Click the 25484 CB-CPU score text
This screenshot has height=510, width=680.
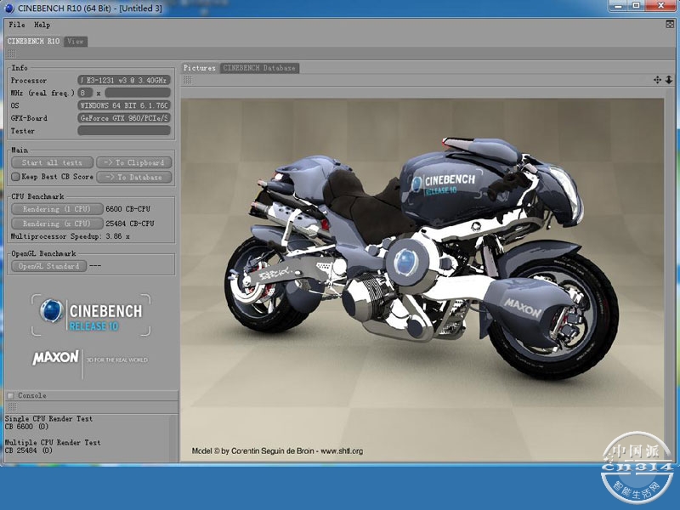click(130, 224)
